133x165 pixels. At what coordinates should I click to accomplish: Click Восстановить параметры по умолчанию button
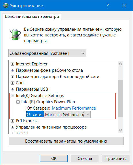[x=66, y=141]
